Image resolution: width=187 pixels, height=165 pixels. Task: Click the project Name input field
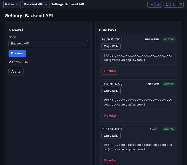click(x=49, y=44)
